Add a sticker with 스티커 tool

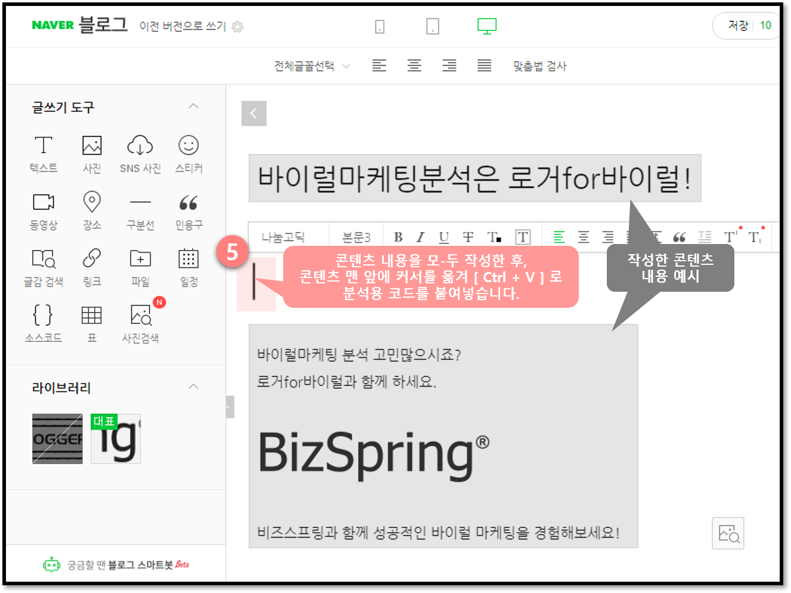coord(188,154)
